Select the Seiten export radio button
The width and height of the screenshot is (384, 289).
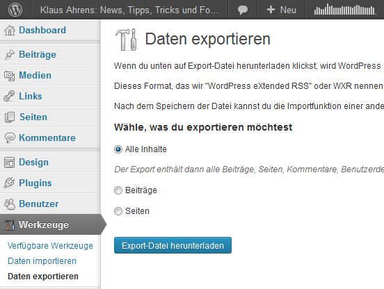coord(118,211)
